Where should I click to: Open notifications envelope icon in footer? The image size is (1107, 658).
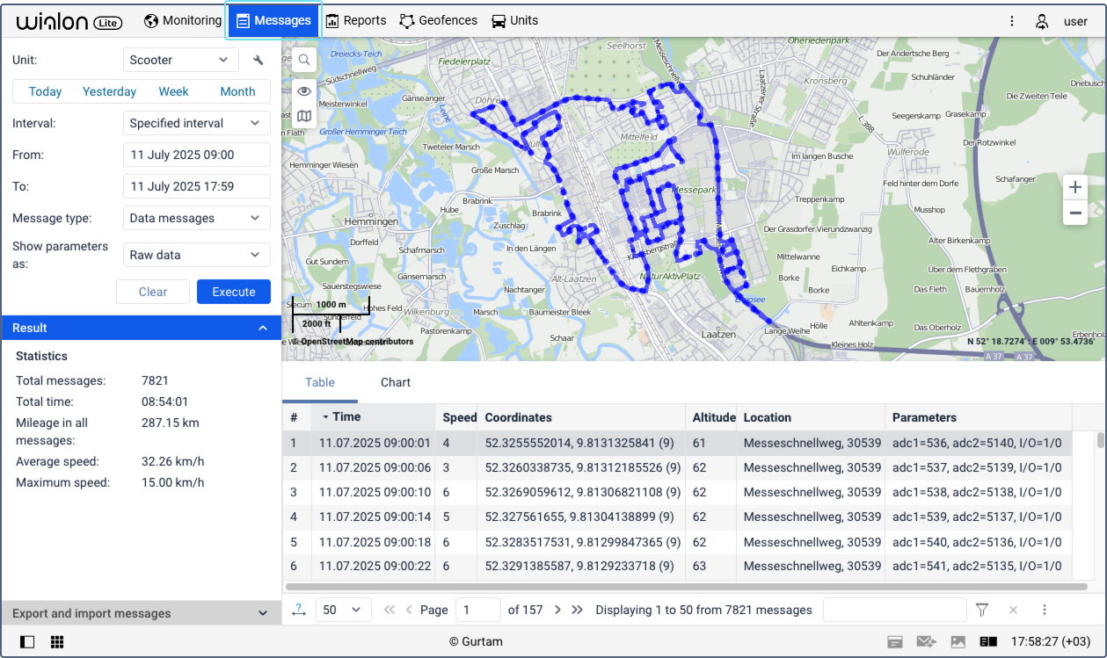pos(926,642)
